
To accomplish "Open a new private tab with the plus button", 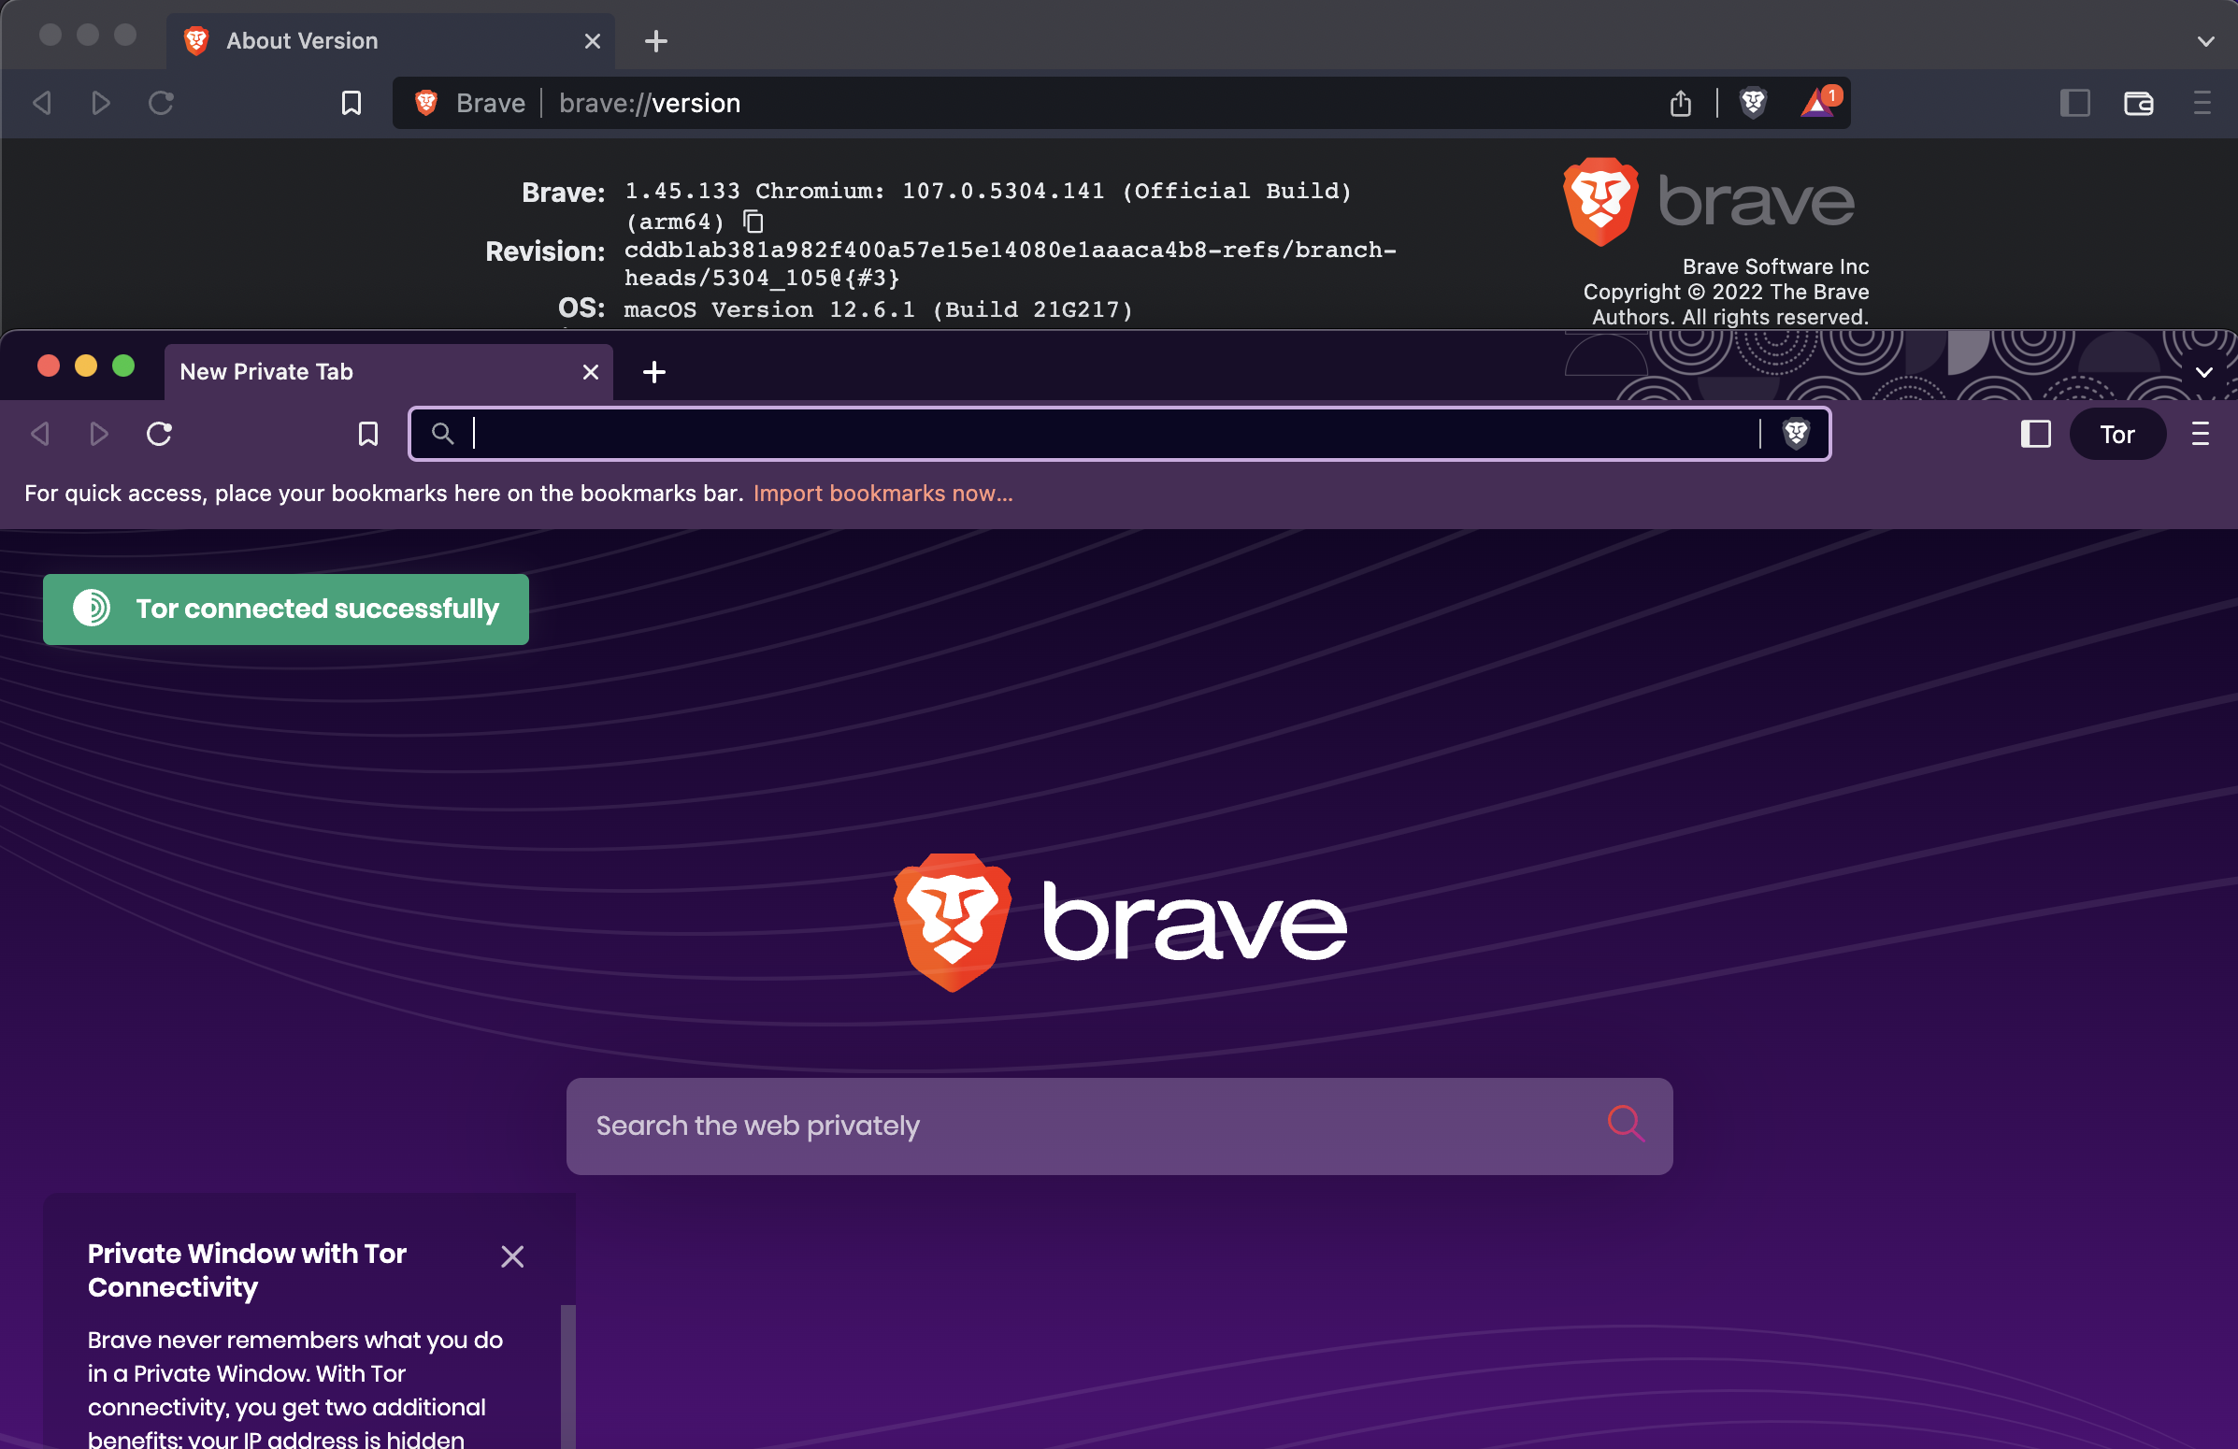I will 653,371.
